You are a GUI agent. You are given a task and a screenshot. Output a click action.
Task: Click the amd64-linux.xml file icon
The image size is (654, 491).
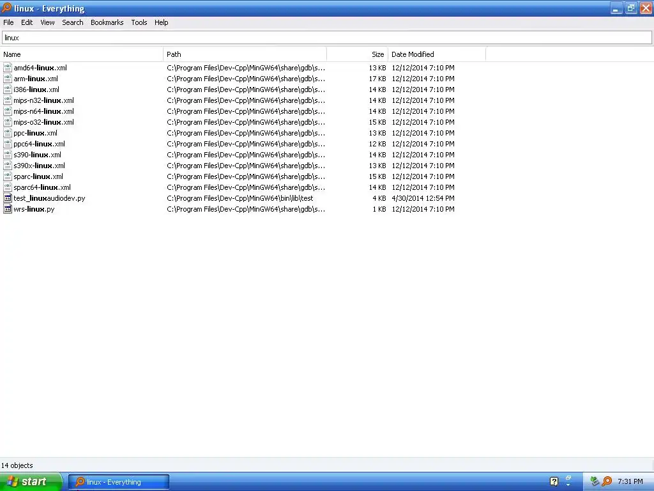coord(8,67)
